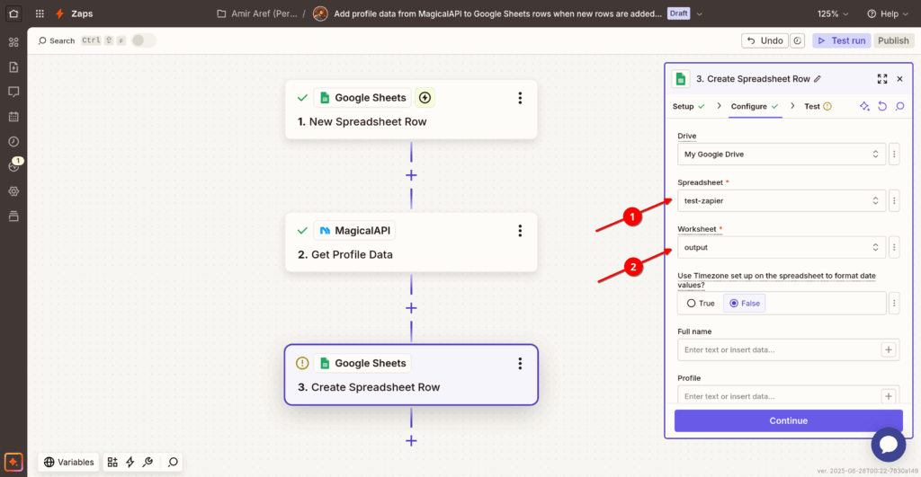Select the True timezone radio option
Viewport: 921px width, 477px height.
(x=701, y=304)
